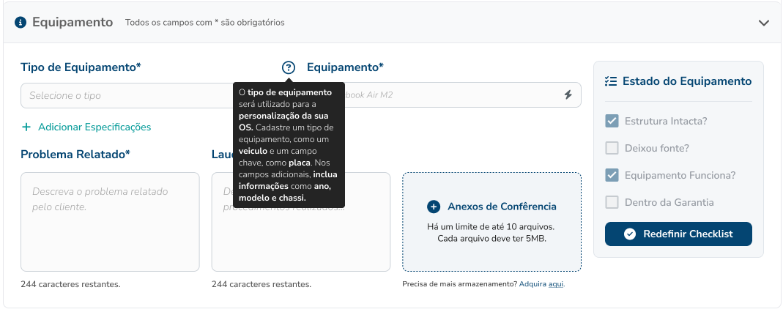
Task: Collapse the Equipamento section with the chevron
Action: click(x=764, y=23)
